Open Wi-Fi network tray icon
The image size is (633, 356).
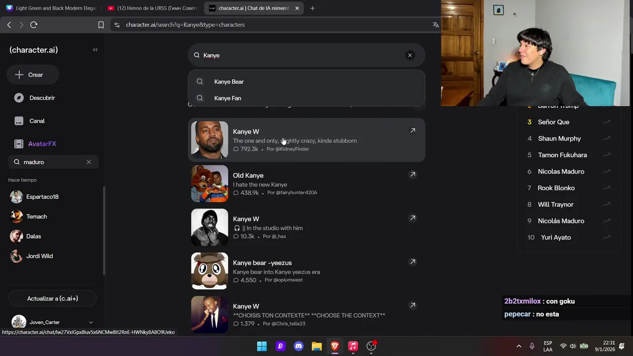click(563, 346)
